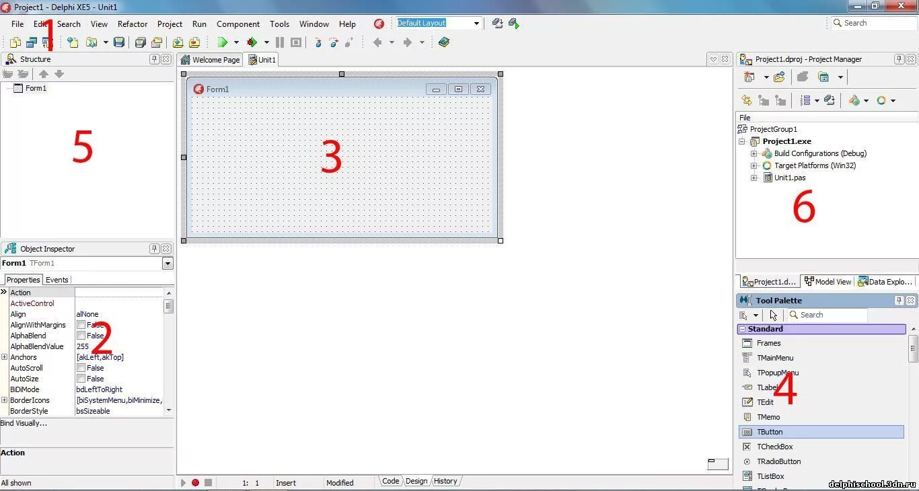Image resolution: width=919 pixels, height=491 pixels.
Task: Click the title bar Search box
Action: click(873, 23)
